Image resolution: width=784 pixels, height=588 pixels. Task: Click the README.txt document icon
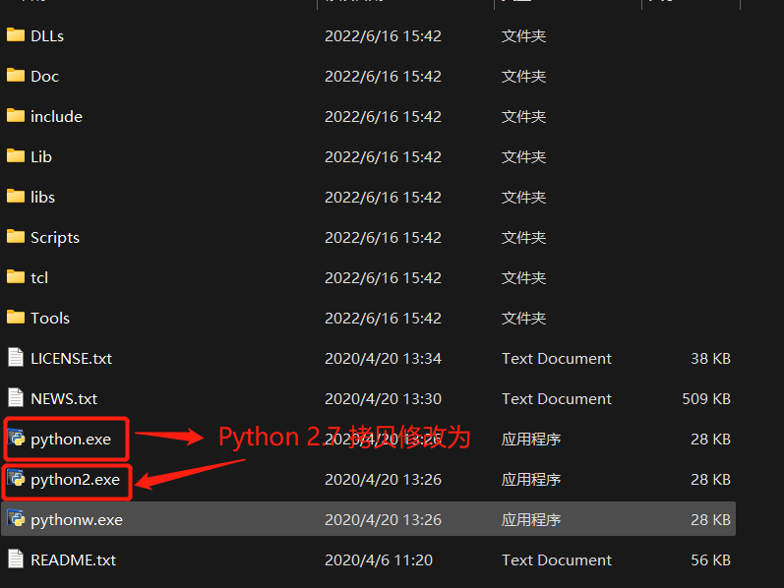[x=16, y=559]
